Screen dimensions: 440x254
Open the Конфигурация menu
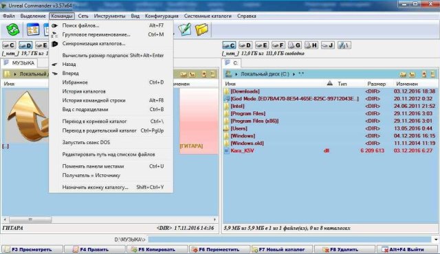tap(162, 16)
